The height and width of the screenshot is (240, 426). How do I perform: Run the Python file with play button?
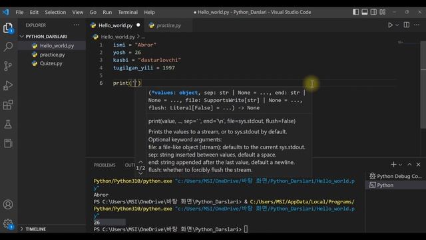(x=390, y=25)
